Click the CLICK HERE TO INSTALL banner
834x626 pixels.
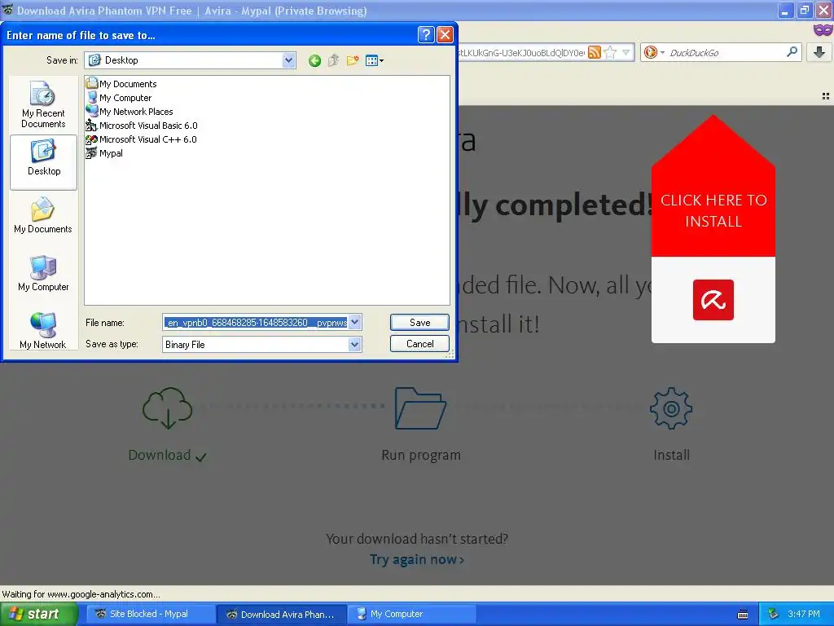(713, 211)
